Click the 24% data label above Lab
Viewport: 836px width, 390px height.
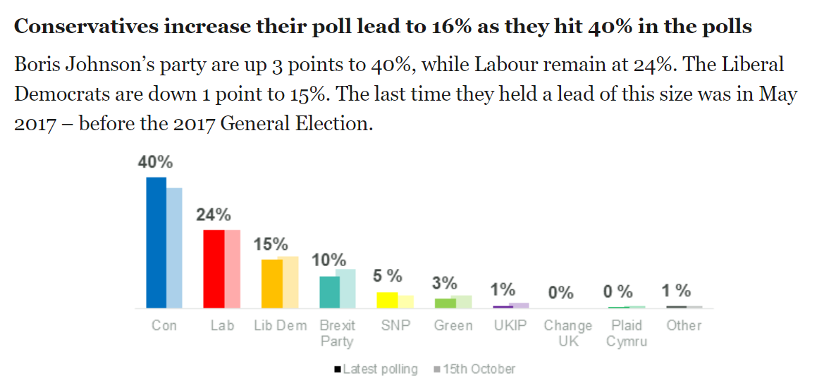214,215
